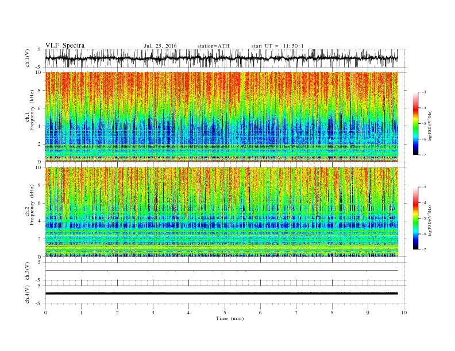Click the "10" minute tick label on time axis
The height and width of the screenshot is (351, 455).
click(x=404, y=313)
